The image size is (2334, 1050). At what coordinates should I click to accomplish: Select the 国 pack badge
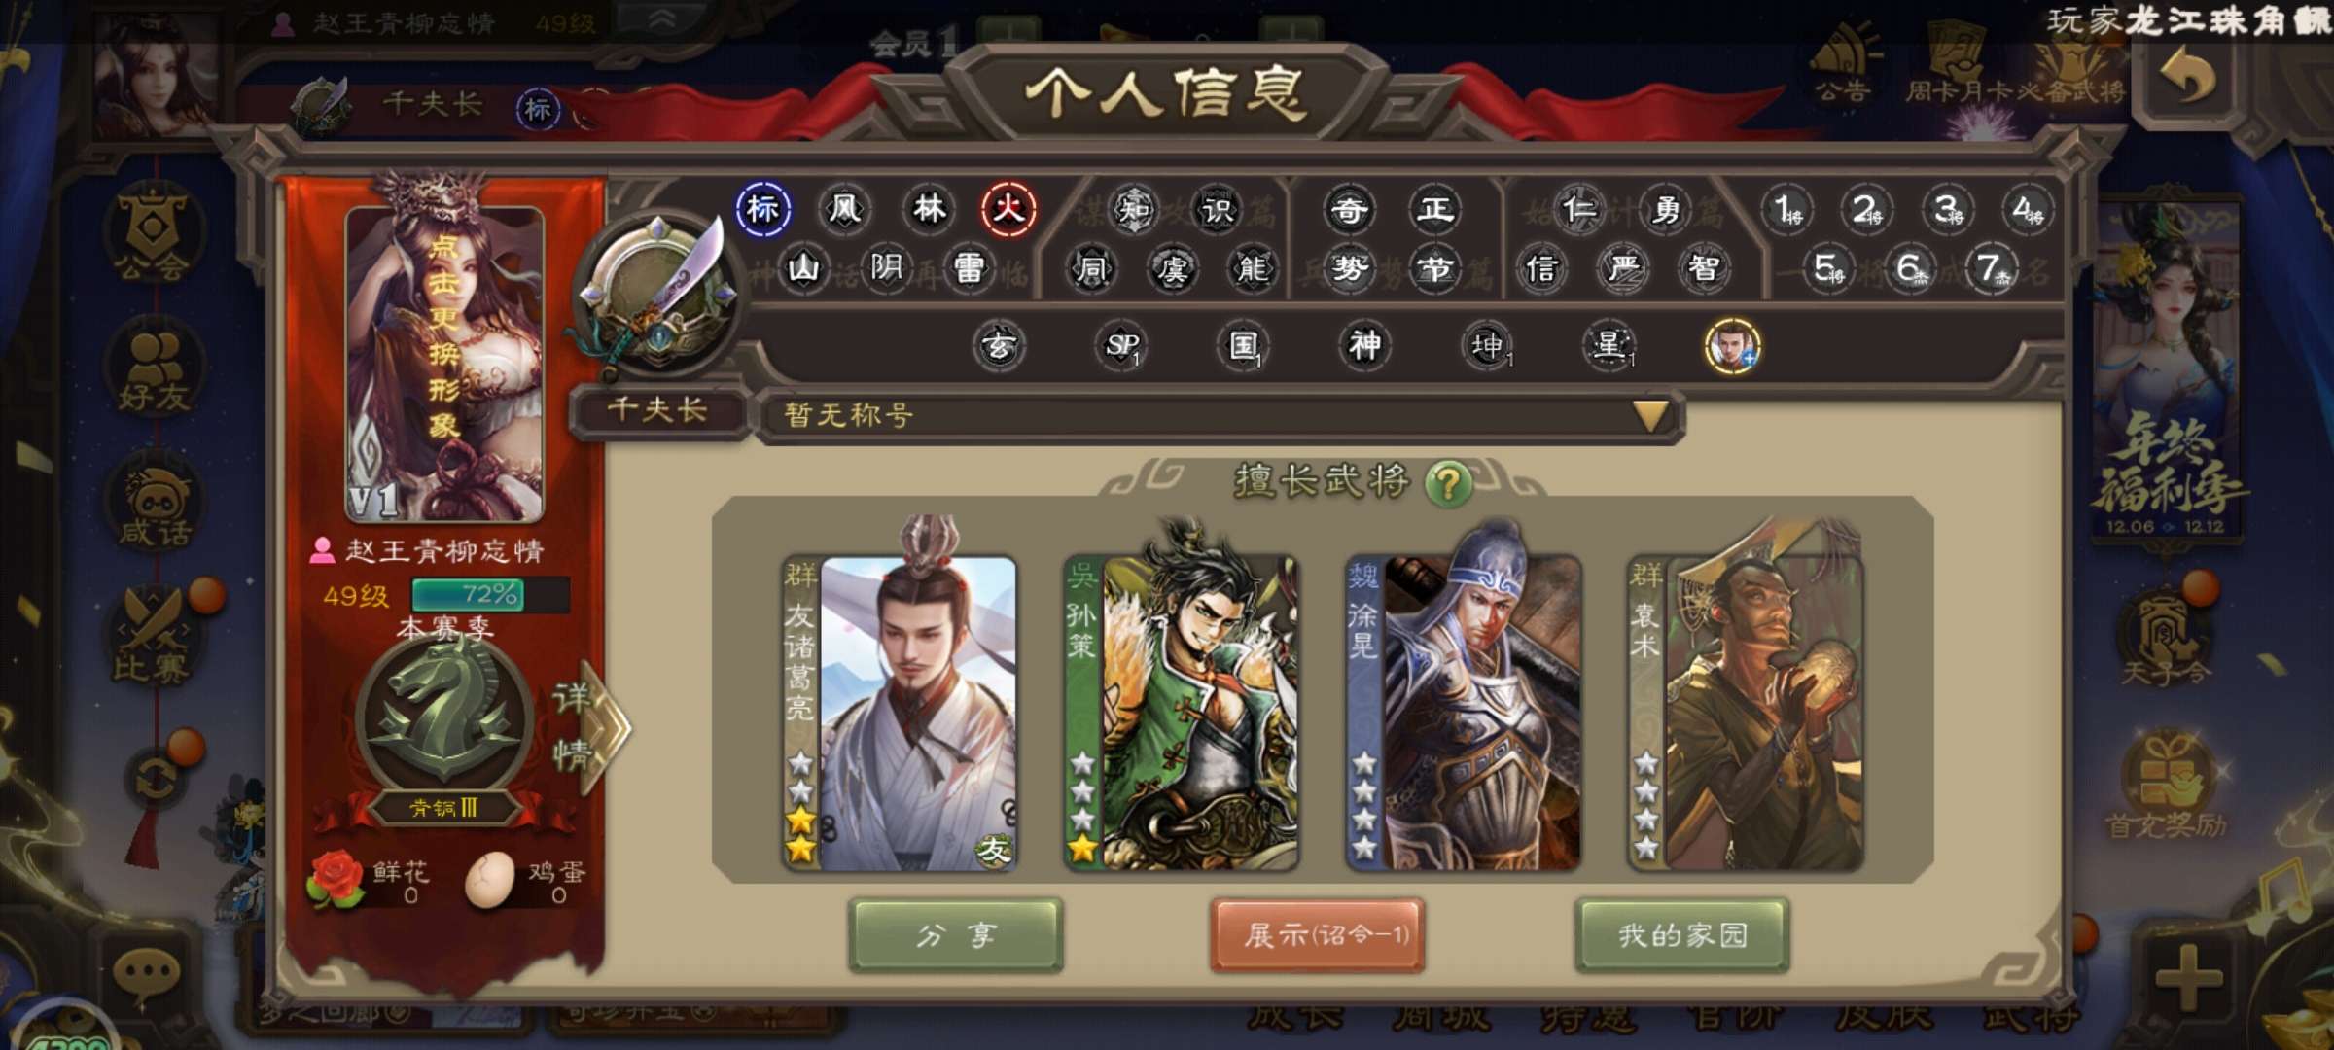[x=1244, y=345]
